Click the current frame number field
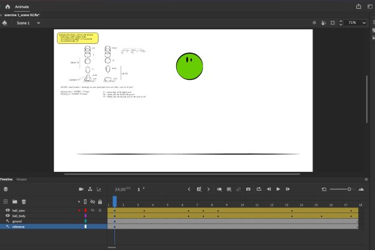This screenshot has width=375, height=250. 139,189
